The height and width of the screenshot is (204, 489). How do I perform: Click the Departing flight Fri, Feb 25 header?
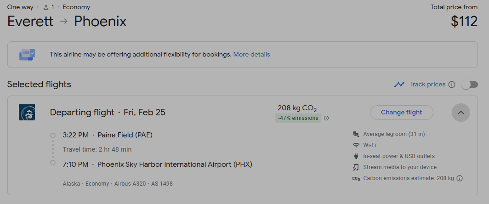point(108,113)
